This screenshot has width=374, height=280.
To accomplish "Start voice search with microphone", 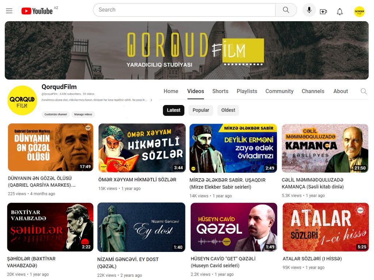I will click(309, 10).
